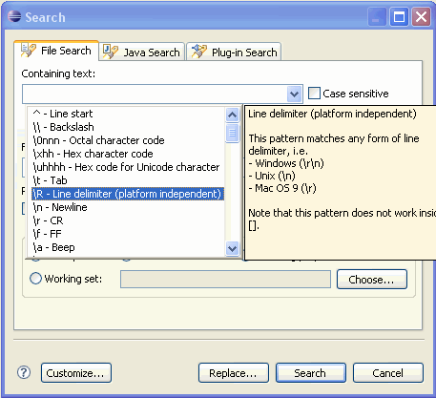Select '\\ - Backslash' suggestion
This screenshot has height=398, width=436.
pos(128,127)
